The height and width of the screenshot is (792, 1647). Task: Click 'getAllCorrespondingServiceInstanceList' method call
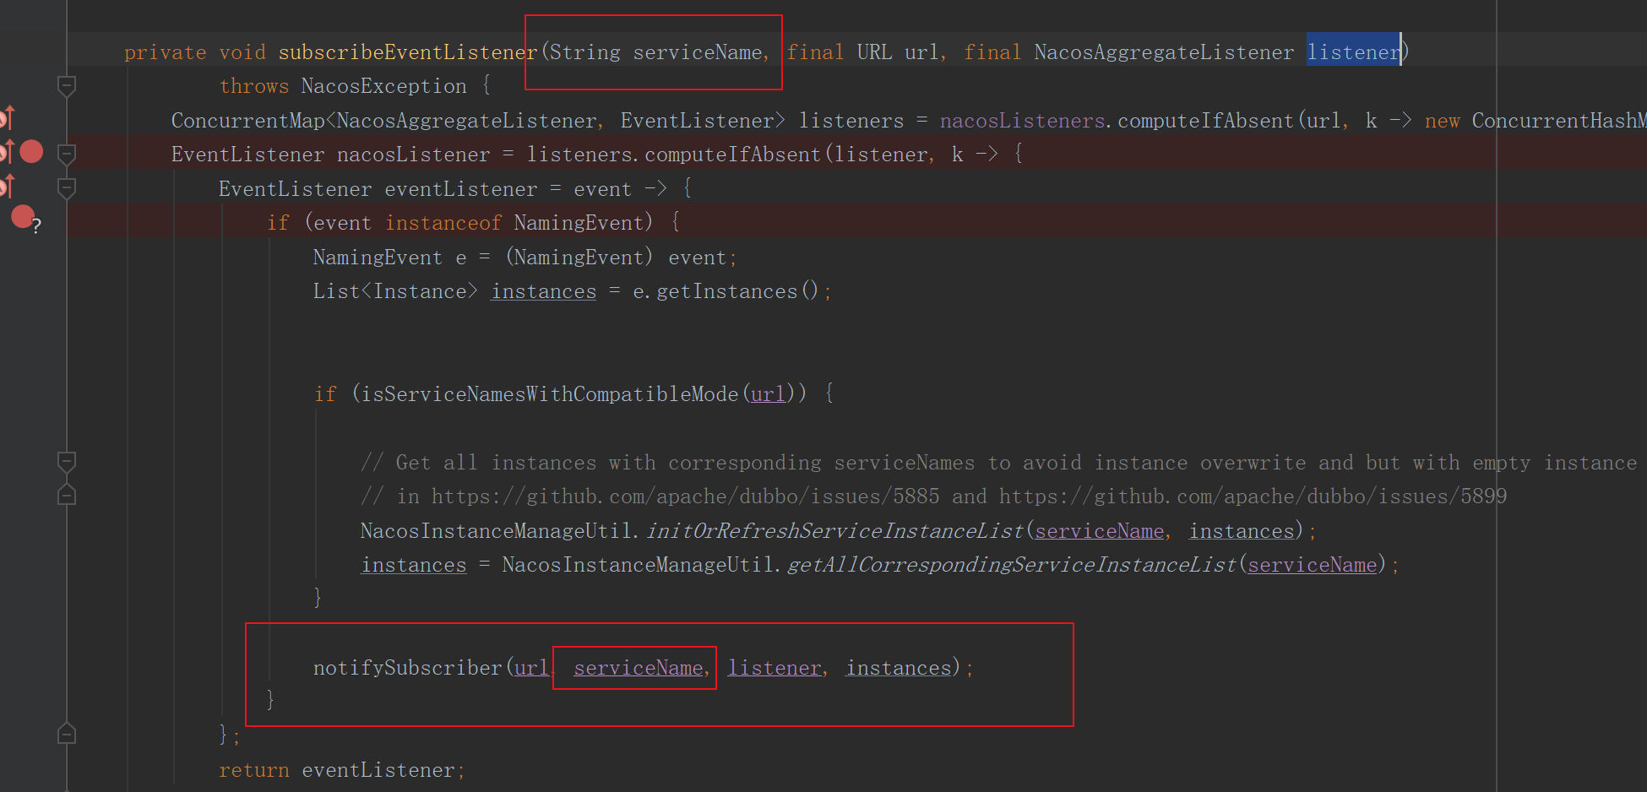1012,565
